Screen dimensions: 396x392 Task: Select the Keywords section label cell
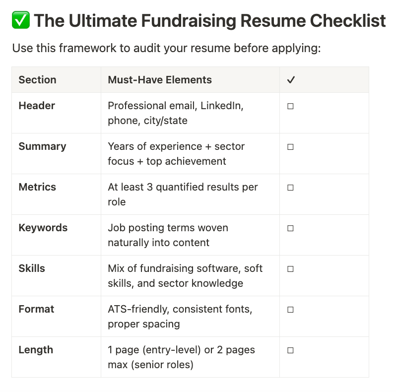pyautogui.click(x=43, y=228)
